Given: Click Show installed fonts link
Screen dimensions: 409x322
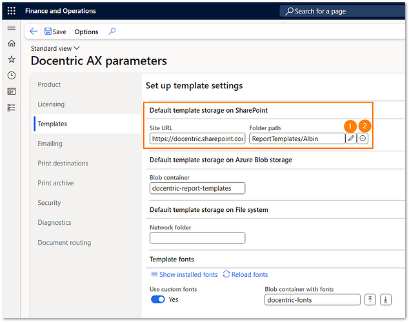Looking at the screenshot, I should (x=184, y=274).
